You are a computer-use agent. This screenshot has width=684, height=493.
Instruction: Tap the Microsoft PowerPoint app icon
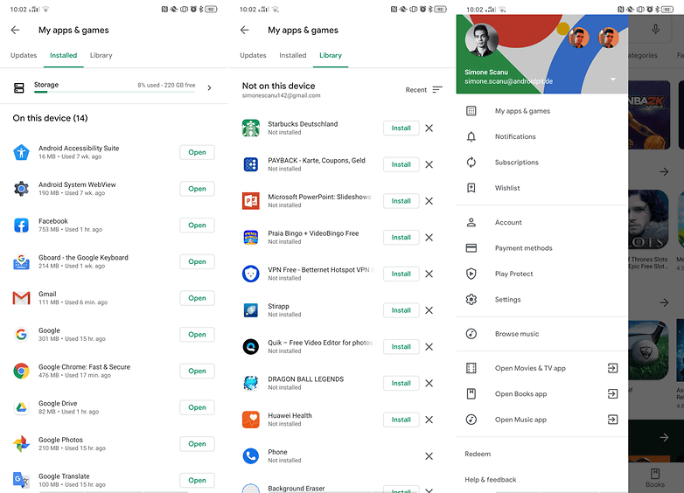coord(251,201)
